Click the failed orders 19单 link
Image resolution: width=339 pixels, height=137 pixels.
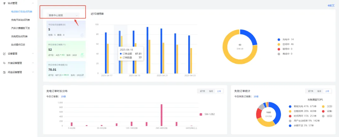(x=256, y=97)
